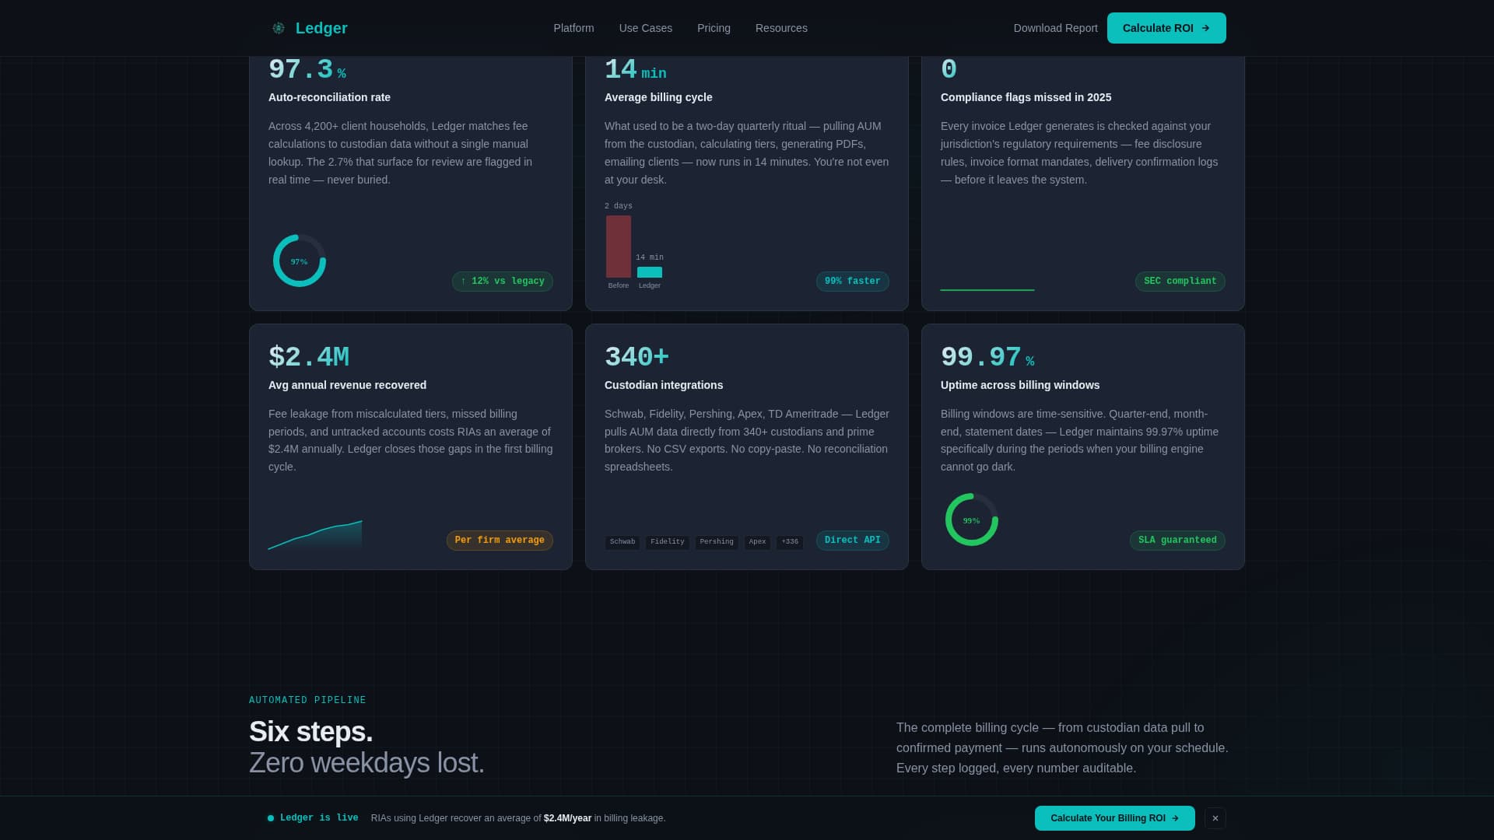Click the '340+' statistic value
Screen dimensions: 1494x840
(x=637, y=357)
